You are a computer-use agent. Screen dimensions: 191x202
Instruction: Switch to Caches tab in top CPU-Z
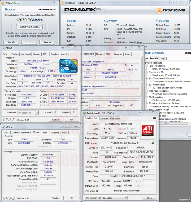pos(15,54)
